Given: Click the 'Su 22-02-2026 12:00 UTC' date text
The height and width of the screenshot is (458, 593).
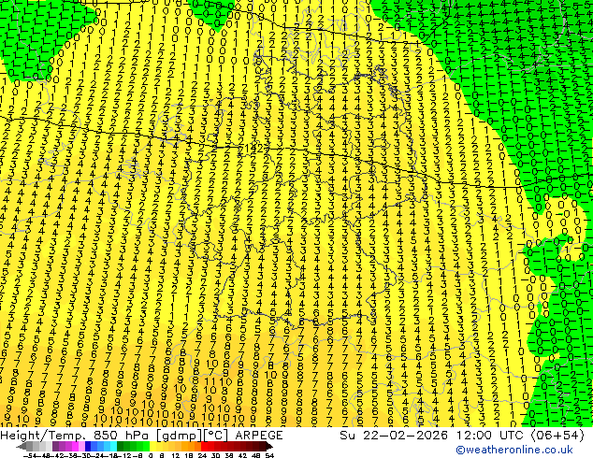Looking at the screenshot, I should (433, 436).
